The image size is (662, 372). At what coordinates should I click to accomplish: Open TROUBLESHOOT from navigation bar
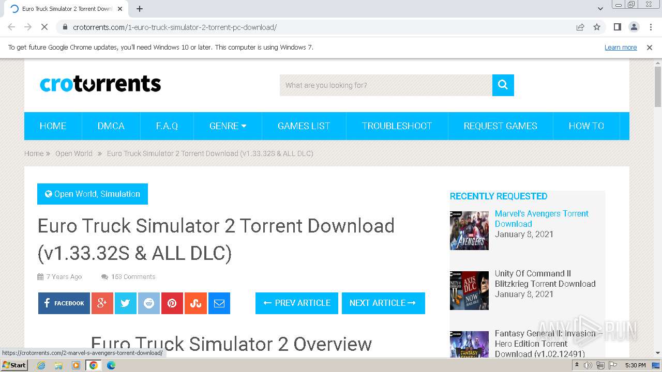point(397,126)
